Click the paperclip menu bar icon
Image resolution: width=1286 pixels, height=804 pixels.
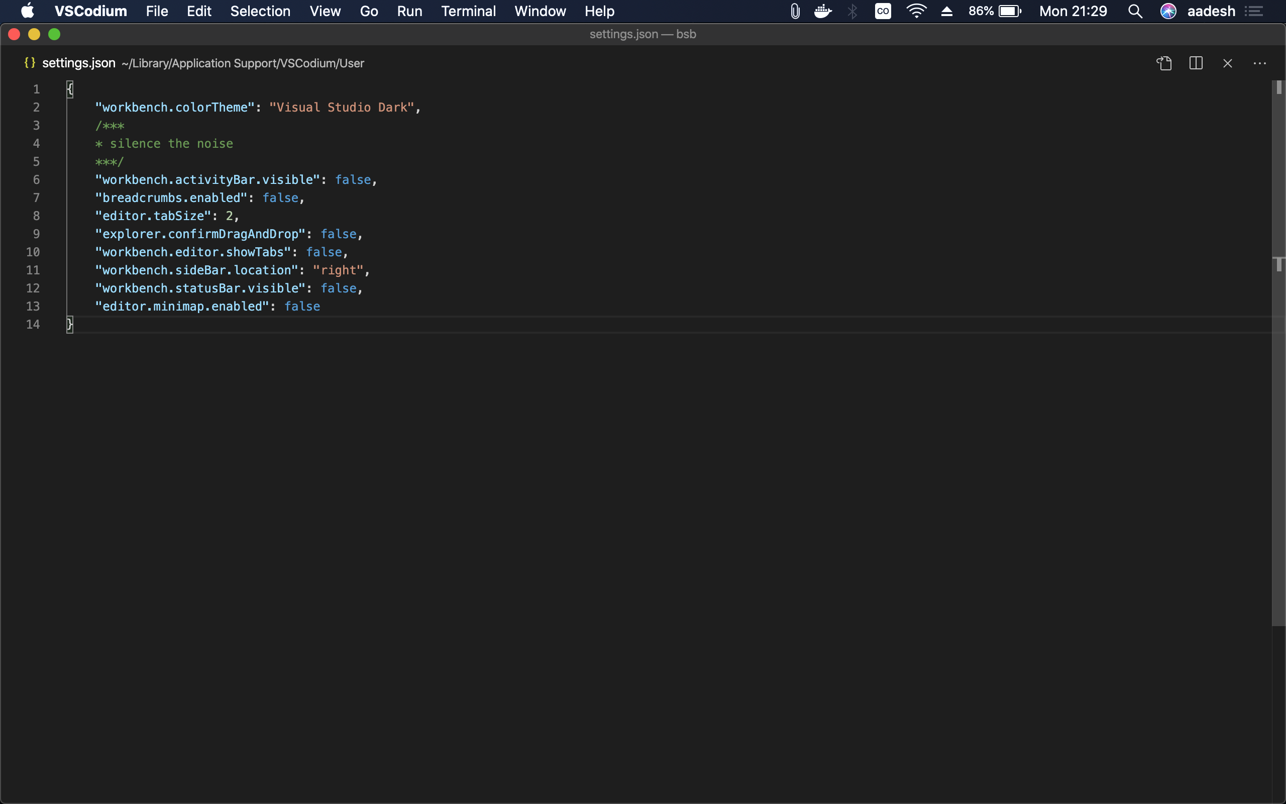tap(795, 11)
